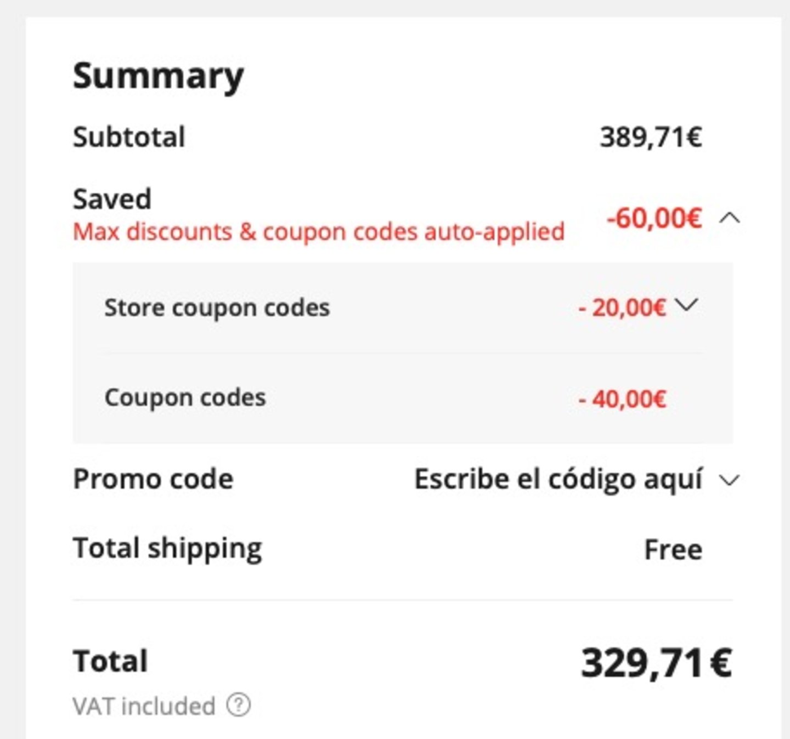Click the Saved label
The image size is (790, 739).
pos(112,199)
